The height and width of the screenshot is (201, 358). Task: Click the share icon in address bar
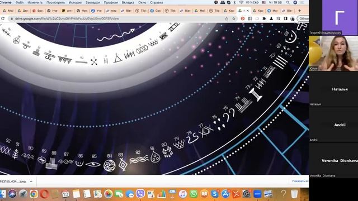[x=227, y=18]
